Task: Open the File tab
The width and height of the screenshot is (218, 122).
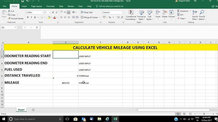Action: (x=4, y=6)
